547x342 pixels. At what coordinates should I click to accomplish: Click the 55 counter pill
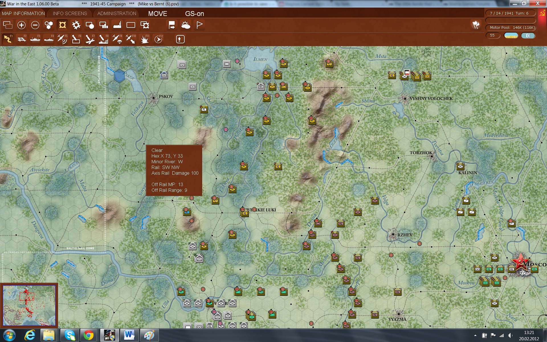click(493, 35)
